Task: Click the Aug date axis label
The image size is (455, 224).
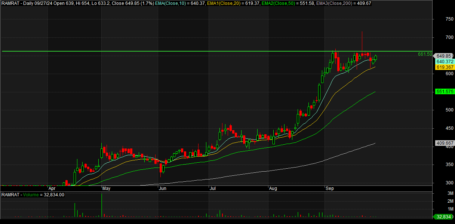Action: 273,188
